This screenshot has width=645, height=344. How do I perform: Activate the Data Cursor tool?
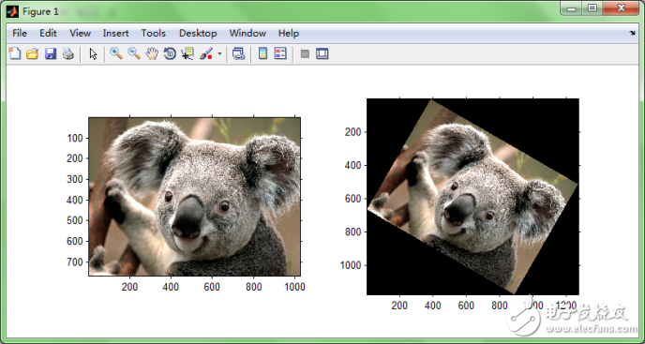187,54
